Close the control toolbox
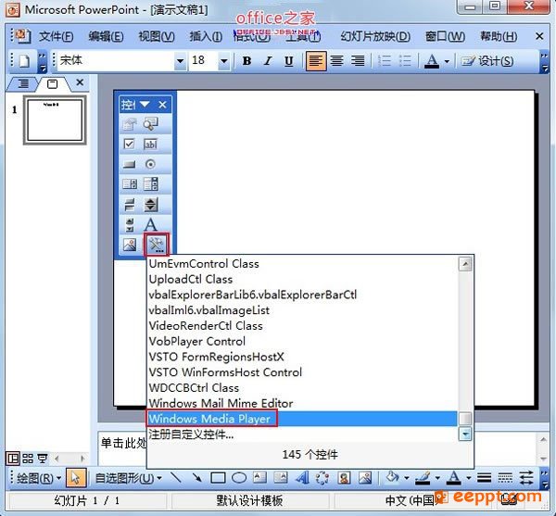Viewport: 556px width, 516px height. click(x=162, y=105)
